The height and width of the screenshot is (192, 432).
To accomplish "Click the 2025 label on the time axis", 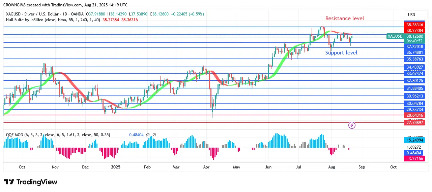I will 116,167.
